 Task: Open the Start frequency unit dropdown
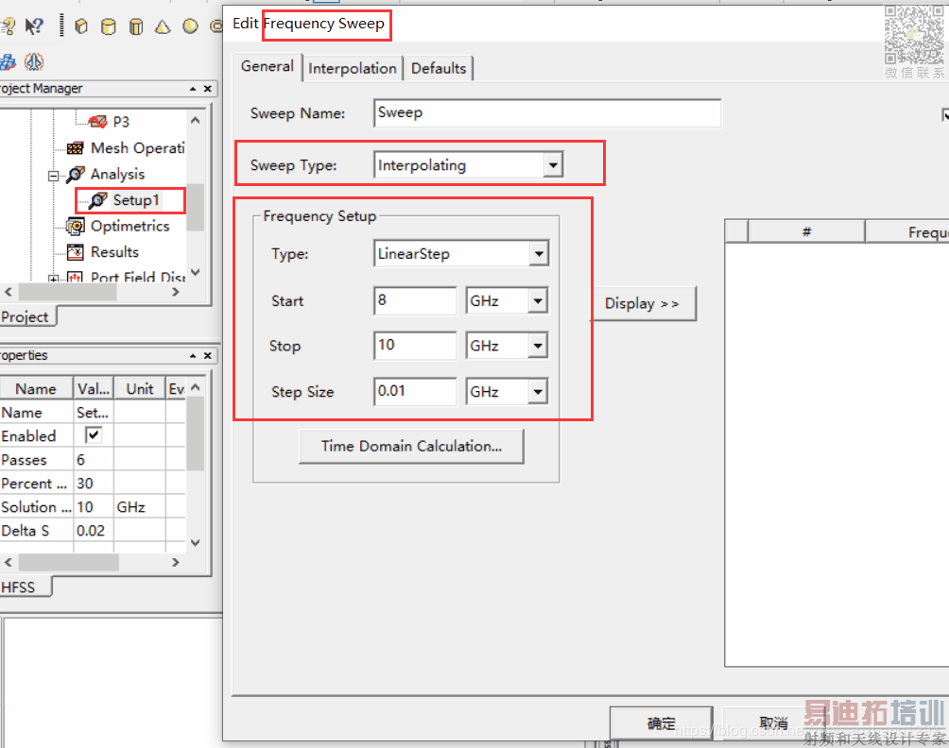[x=538, y=300]
